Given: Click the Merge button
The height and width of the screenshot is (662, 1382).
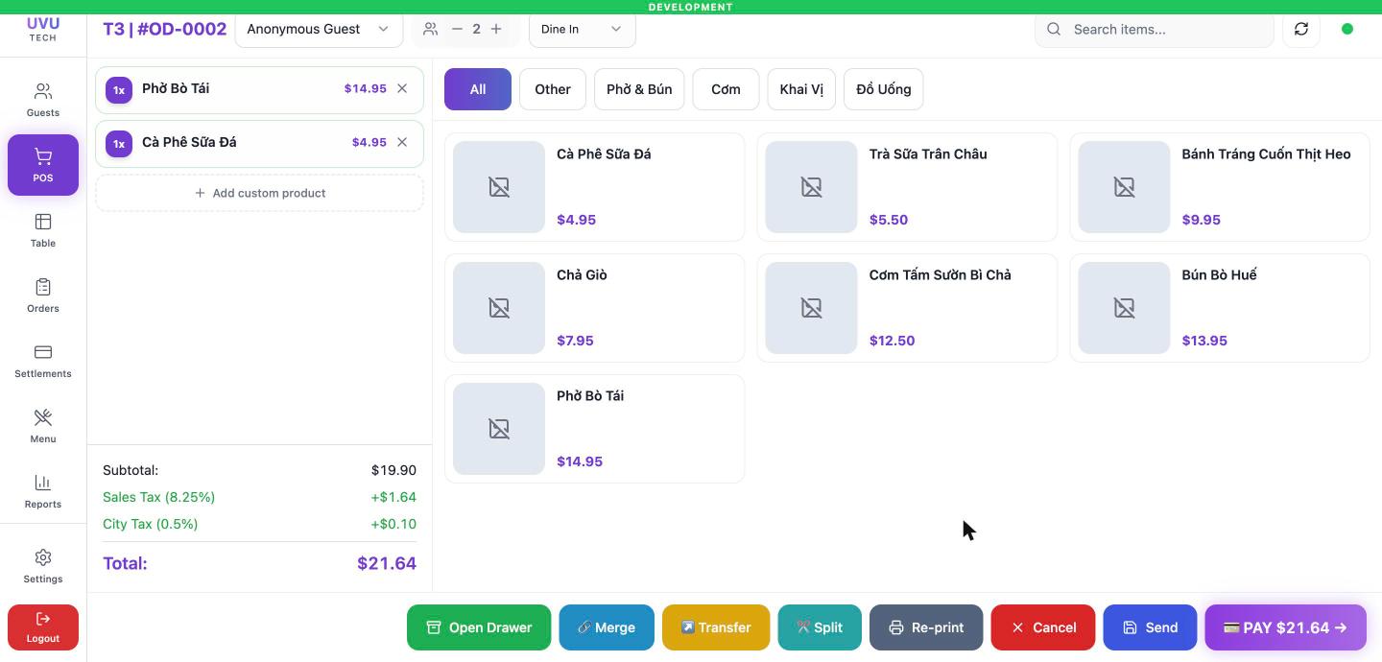Looking at the screenshot, I should [607, 627].
